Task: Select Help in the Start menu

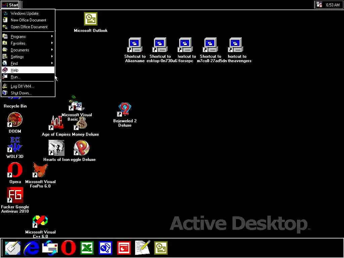Action: pos(28,70)
